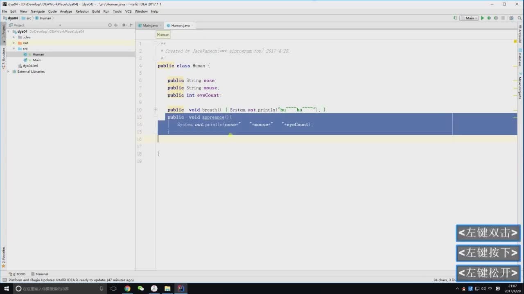Run with coverage icon
This screenshot has width=524, height=294.
496,18
